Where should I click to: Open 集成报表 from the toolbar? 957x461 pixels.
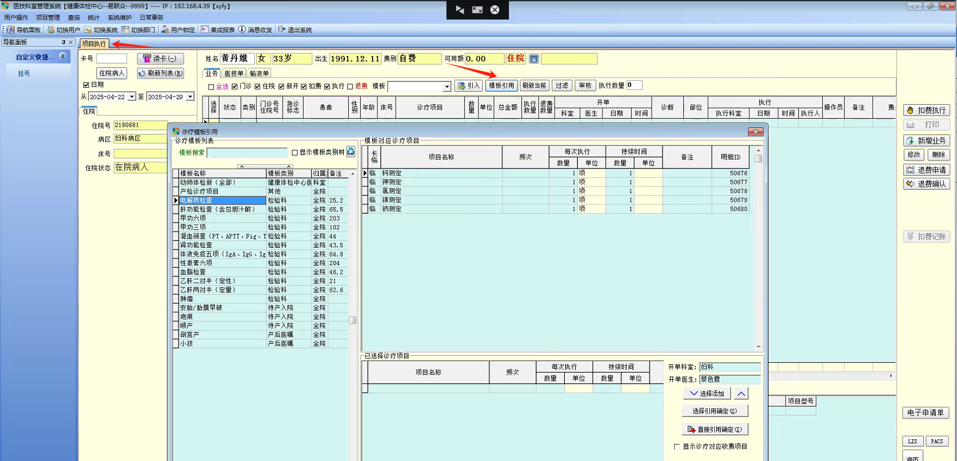tap(218, 30)
